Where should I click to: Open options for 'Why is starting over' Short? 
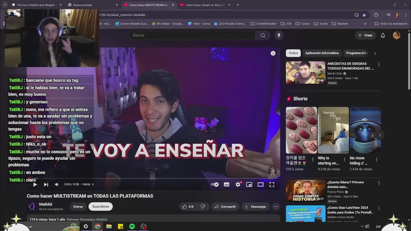[x=345, y=159]
